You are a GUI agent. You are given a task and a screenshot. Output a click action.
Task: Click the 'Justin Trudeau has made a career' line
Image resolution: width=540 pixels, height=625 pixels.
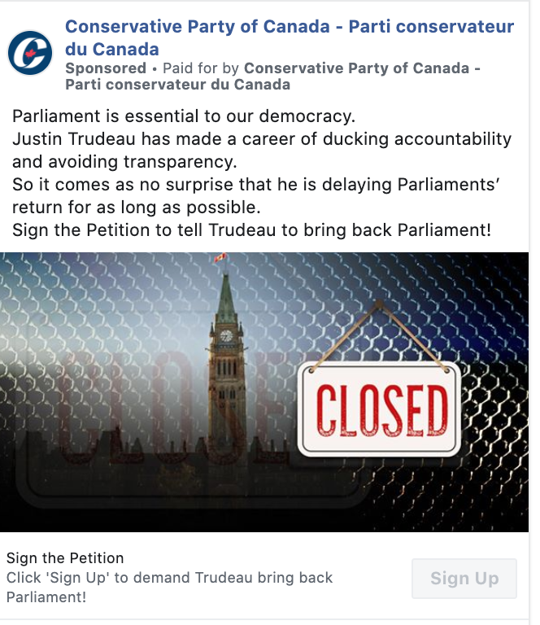(x=262, y=138)
